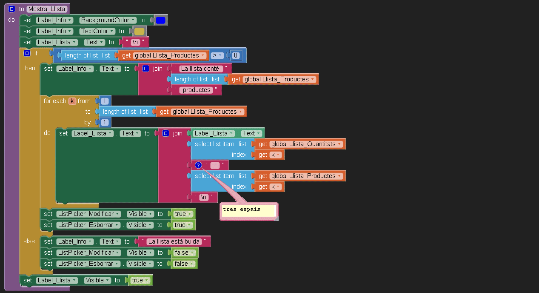Click mutator icon on the Label_Llista join block
Viewport: 539px width, 293px height.
(165, 133)
